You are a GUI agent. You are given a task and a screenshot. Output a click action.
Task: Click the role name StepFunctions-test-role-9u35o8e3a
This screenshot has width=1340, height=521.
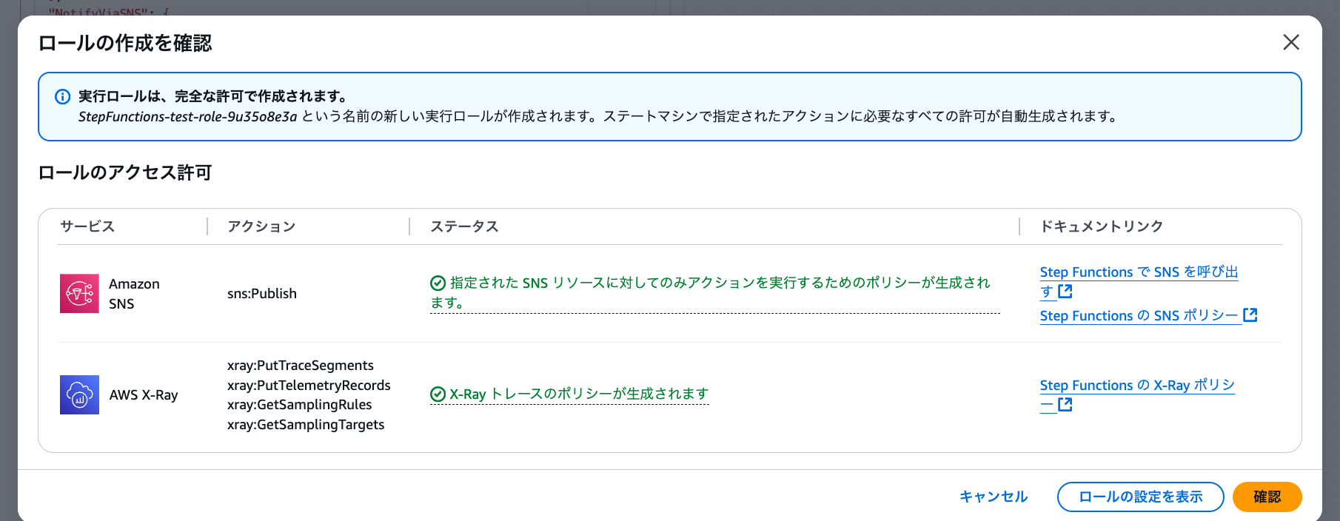pos(188,116)
